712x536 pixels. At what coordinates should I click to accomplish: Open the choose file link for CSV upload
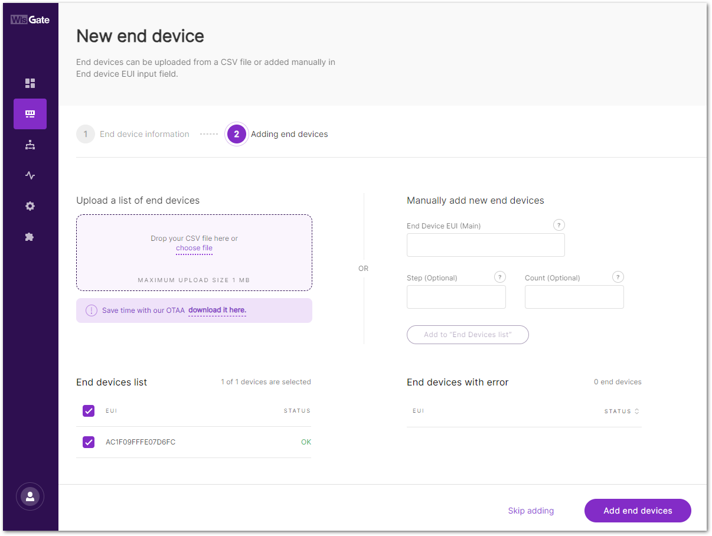194,248
